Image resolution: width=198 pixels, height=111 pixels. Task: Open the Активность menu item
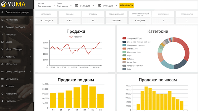(17, 20)
